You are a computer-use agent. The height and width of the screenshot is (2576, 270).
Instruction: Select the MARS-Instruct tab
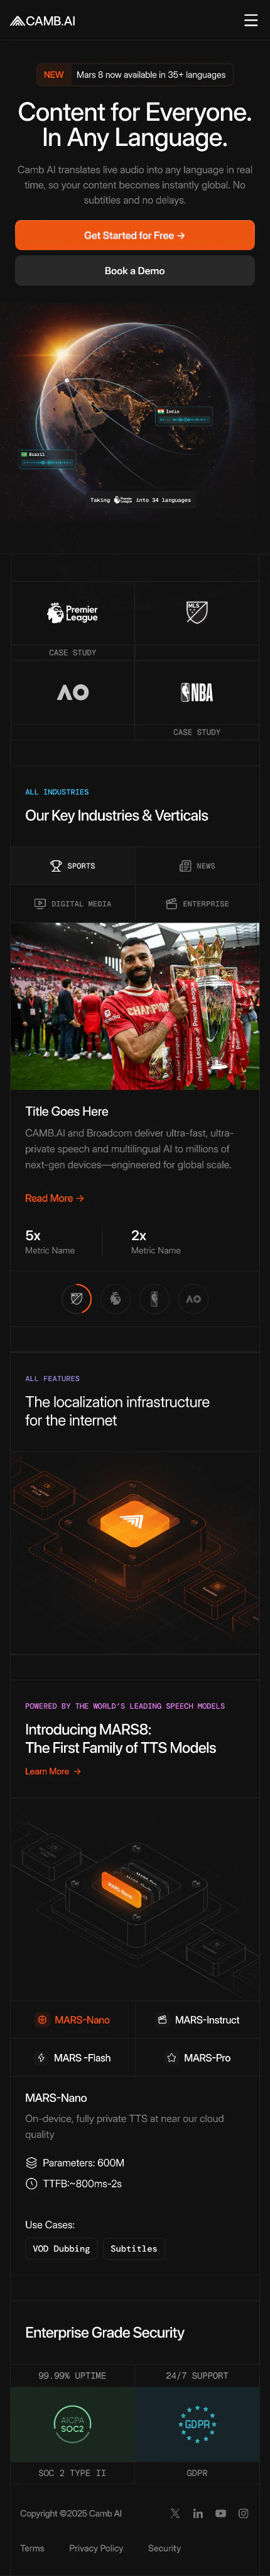pyautogui.click(x=197, y=2020)
